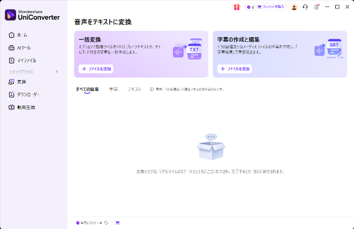The width and height of the screenshot is (354, 229).
Task: Switch to the テキスト tab
Action: (135, 89)
